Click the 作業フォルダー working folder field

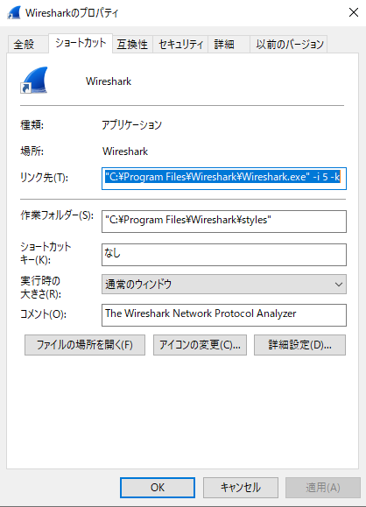[x=224, y=222]
